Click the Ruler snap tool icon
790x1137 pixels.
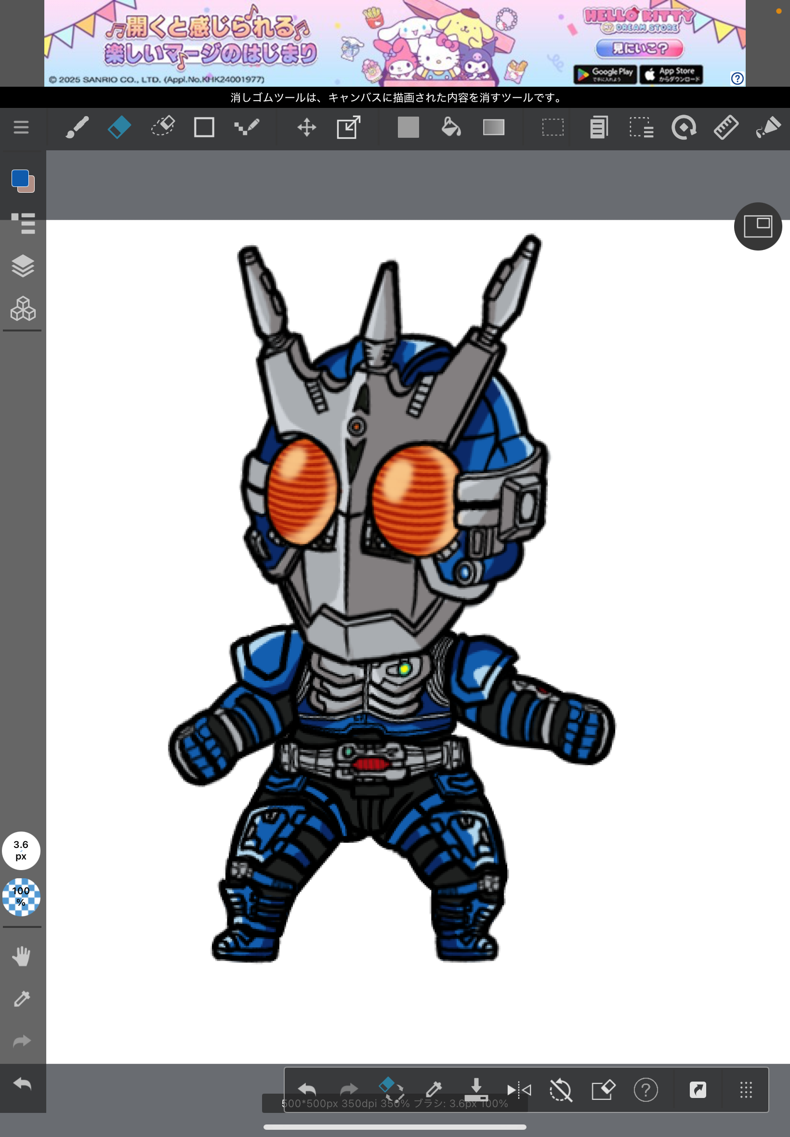pyautogui.click(x=725, y=128)
